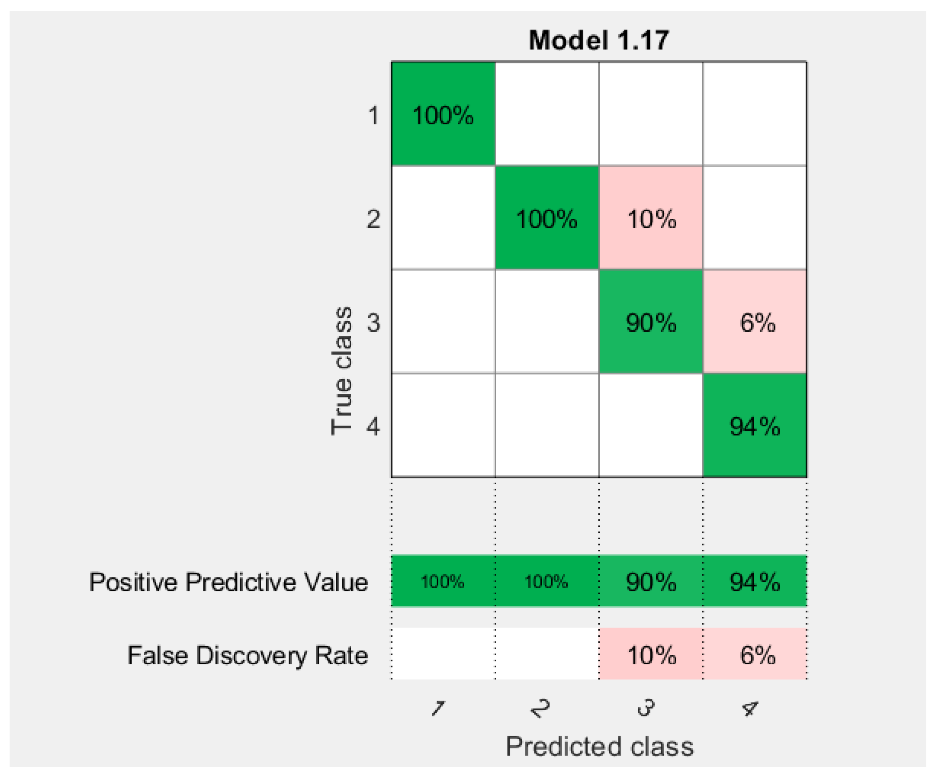Click the Predicted class axis label
This screenshot has height=776, width=938.
click(599, 746)
